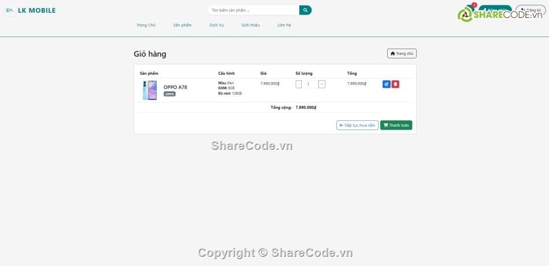Click the green Thanh toán button
Image resolution: width=549 pixels, height=266 pixels.
pos(396,125)
